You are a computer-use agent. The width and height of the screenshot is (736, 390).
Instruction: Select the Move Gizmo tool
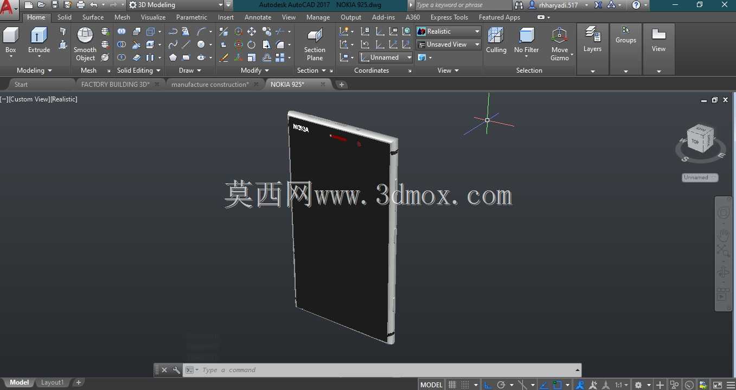coord(560,44)
